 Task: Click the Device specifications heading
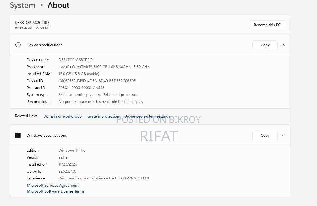45,45
